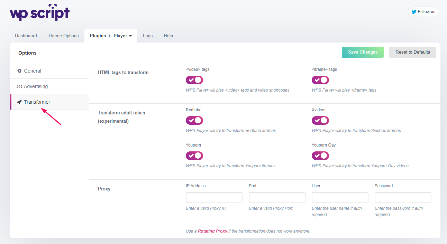Toggle the <video> tags switch
Image resolution: width=447 pixels, height=244 pixels.
194,80
